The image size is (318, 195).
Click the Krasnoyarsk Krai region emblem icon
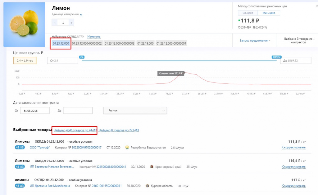pos(152,167)
